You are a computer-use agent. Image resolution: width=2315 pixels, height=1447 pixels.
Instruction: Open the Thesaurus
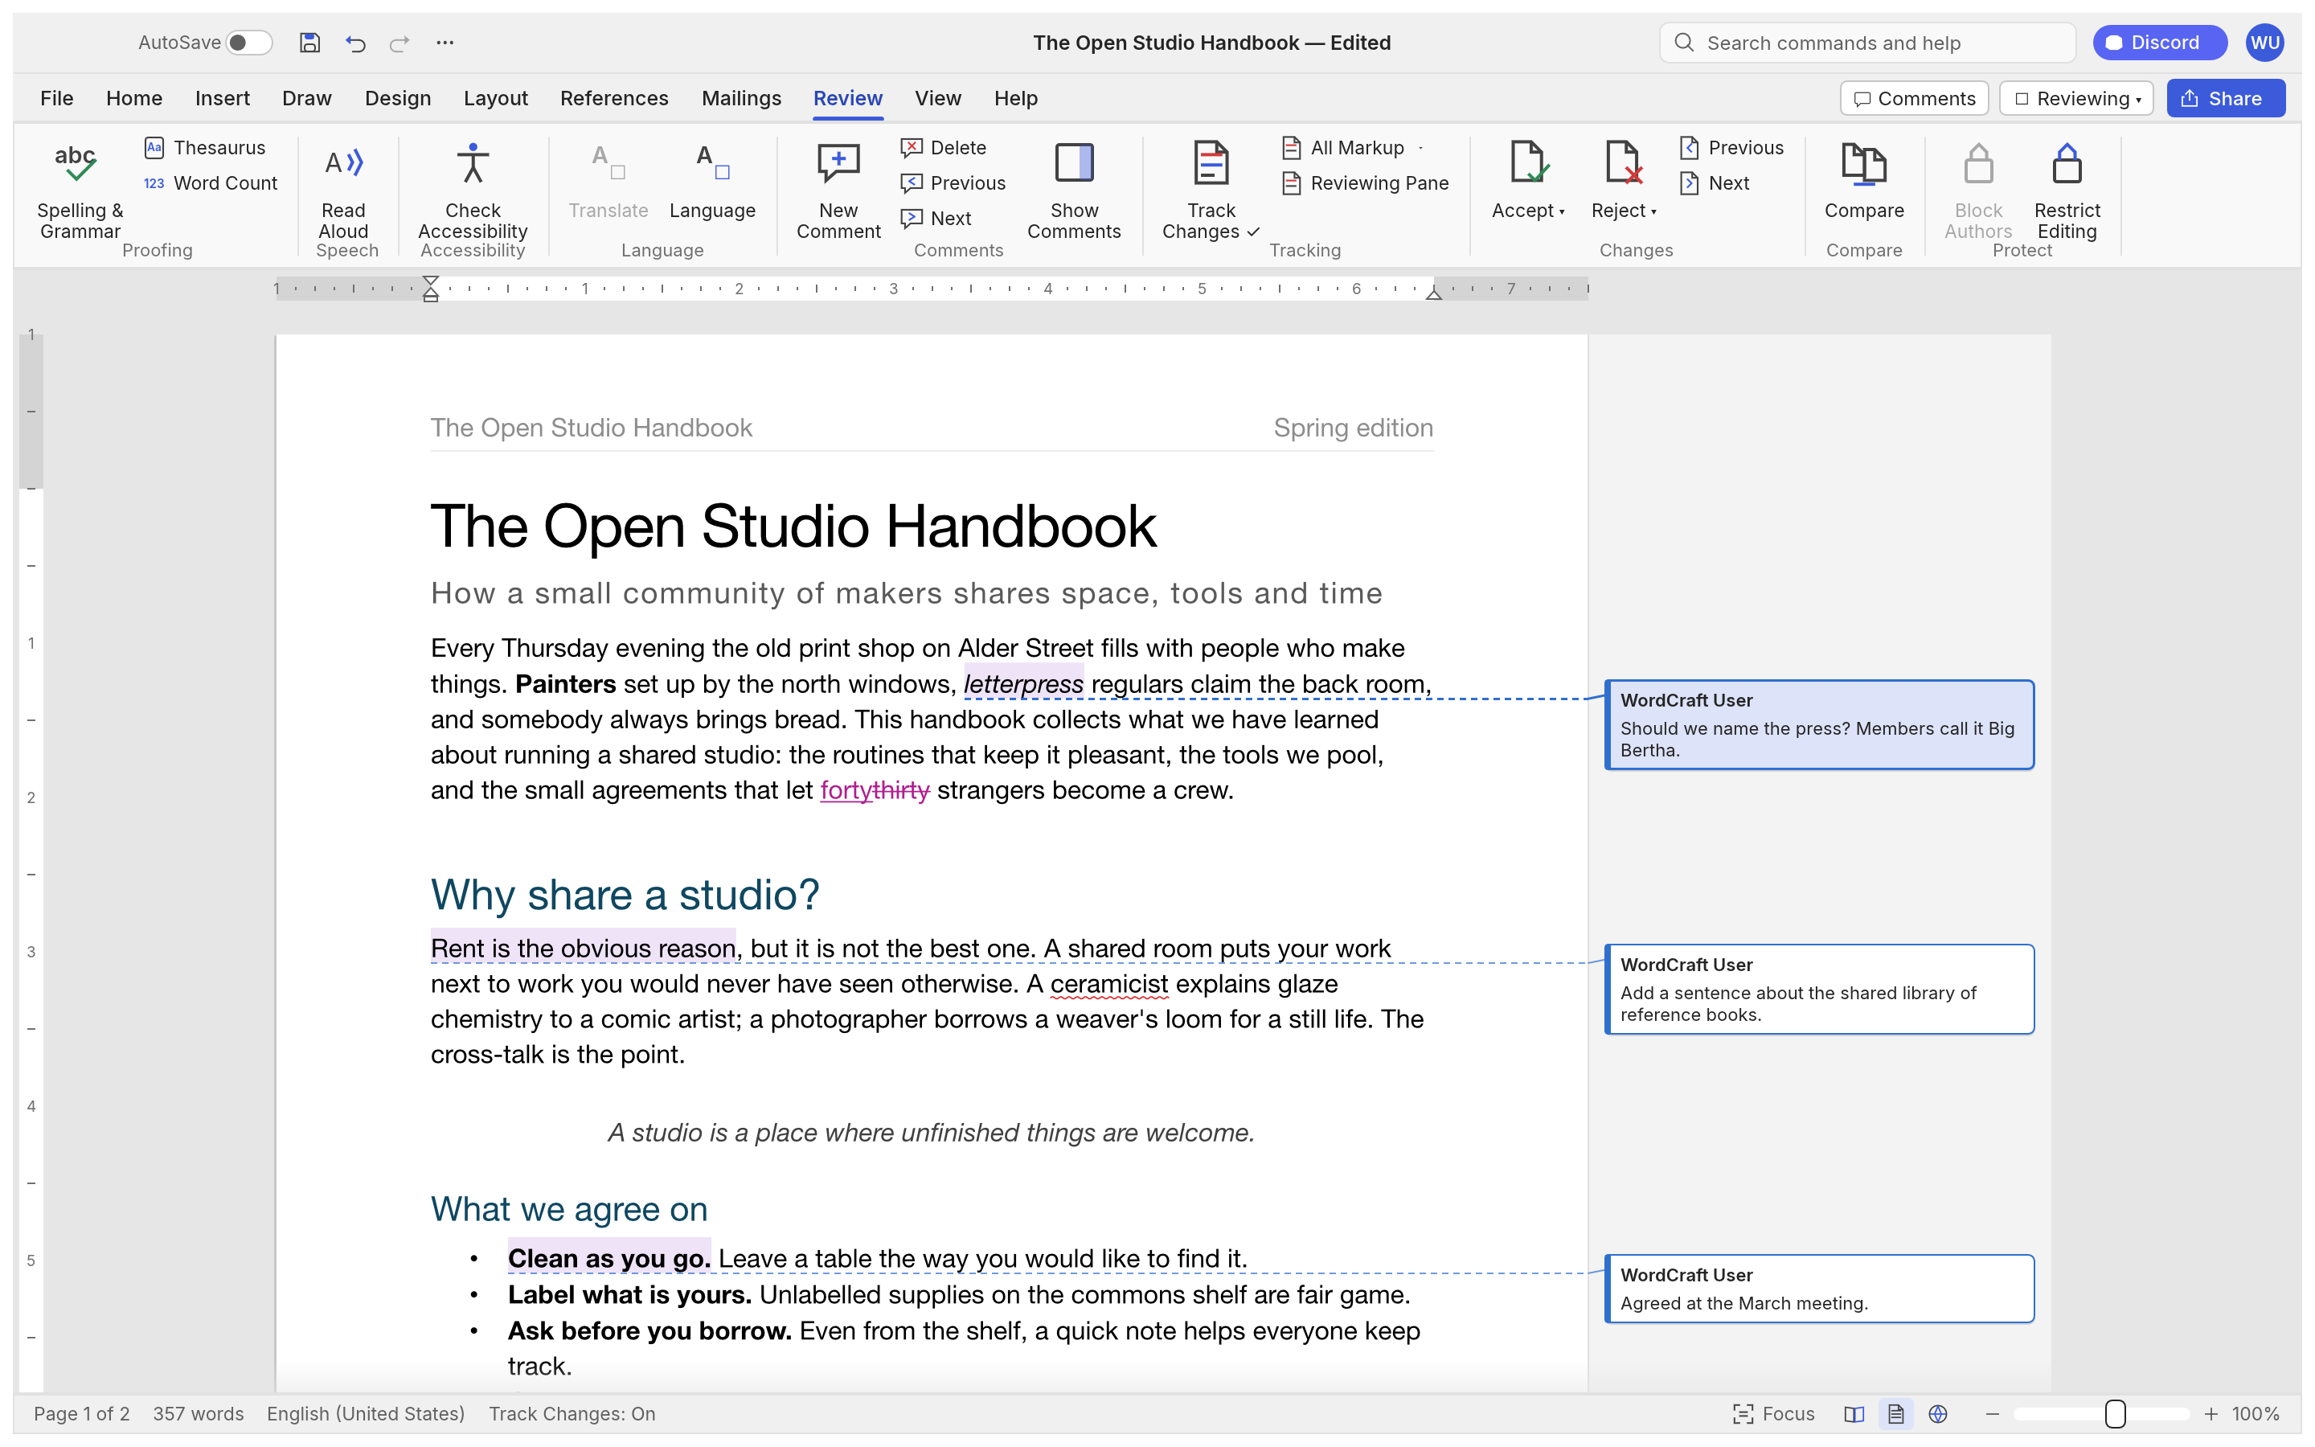click(x=205, y=147)
